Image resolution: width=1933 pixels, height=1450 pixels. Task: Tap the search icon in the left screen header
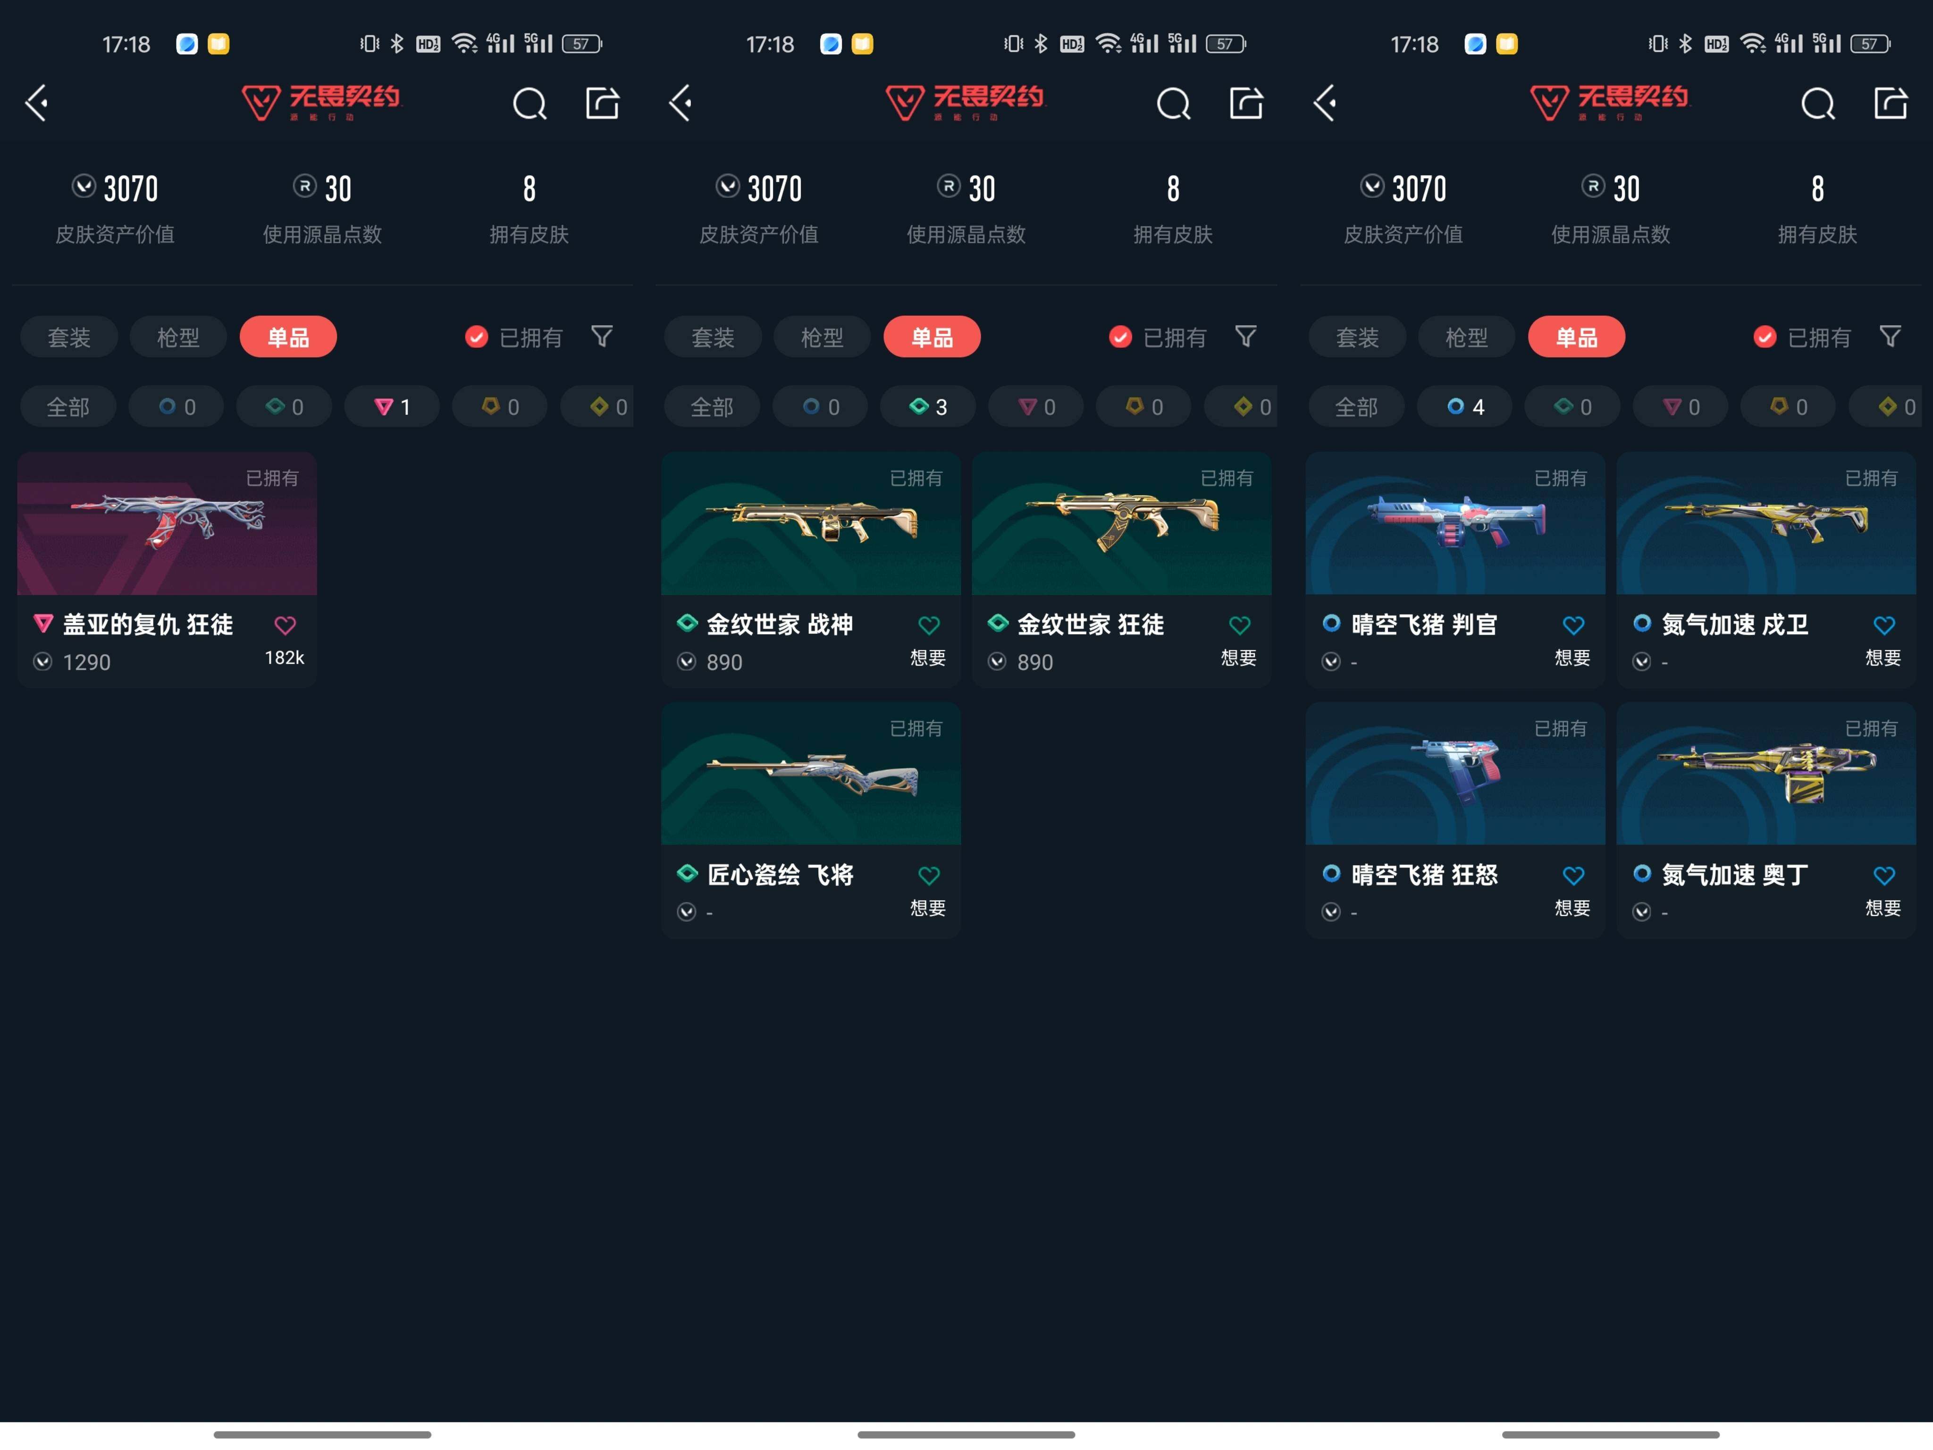(529, 104)
